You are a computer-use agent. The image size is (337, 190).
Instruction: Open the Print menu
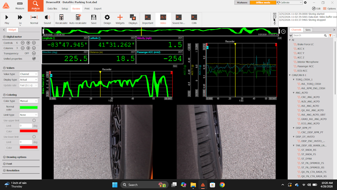87,9
